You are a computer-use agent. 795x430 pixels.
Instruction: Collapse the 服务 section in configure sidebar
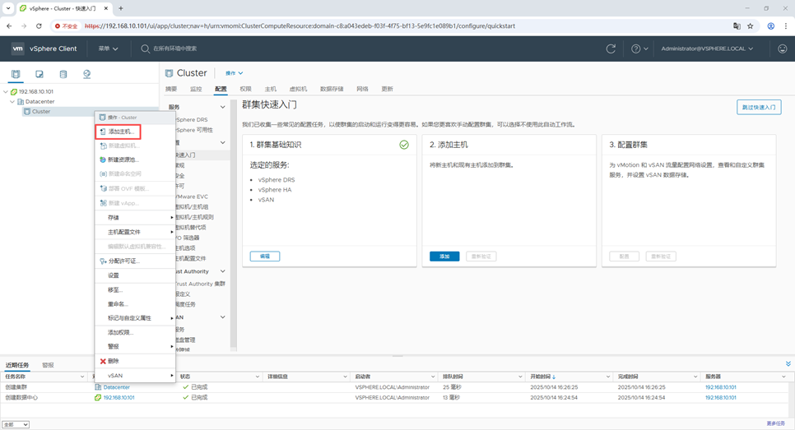222,107
